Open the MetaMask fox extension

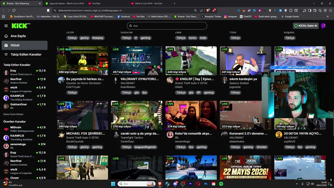244,10
